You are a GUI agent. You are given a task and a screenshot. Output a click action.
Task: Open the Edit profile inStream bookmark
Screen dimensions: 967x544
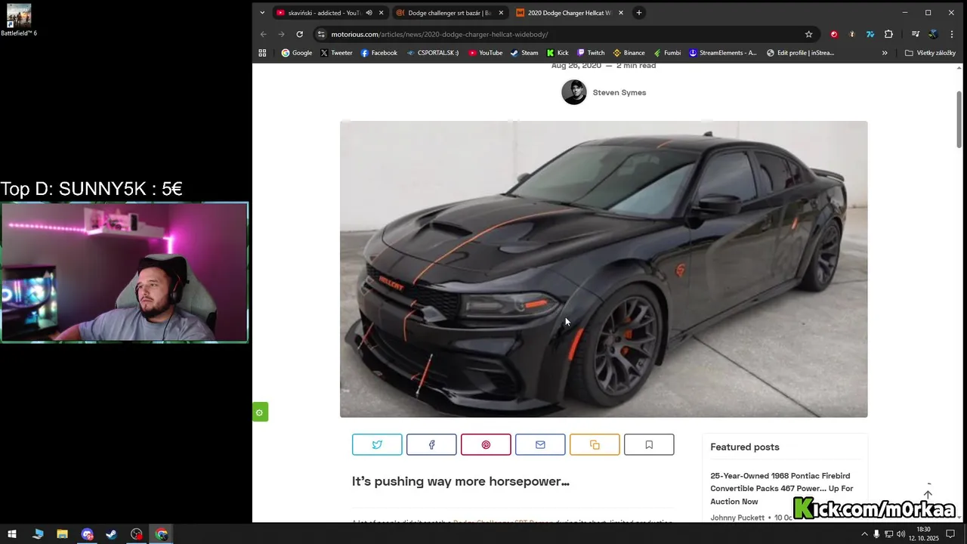(x=800, y=53)
